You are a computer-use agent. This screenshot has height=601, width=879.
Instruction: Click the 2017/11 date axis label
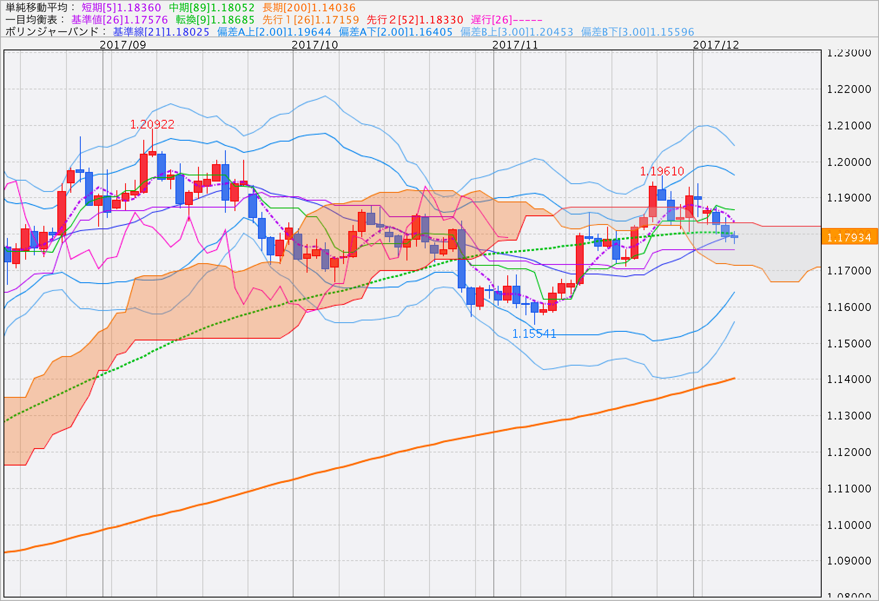516,45
